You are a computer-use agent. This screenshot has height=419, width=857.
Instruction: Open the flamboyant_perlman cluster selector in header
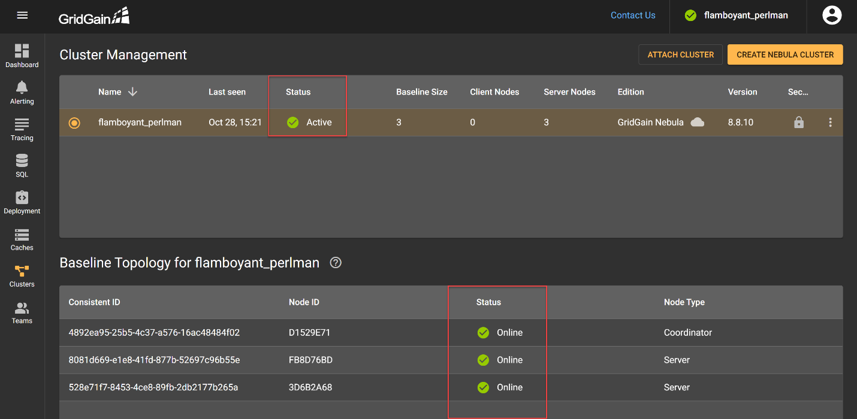pyautogui.click(x=737, y=16)
